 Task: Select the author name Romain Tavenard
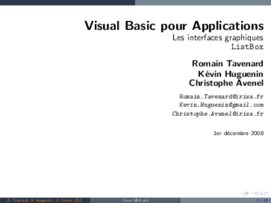tap(228, 63)
